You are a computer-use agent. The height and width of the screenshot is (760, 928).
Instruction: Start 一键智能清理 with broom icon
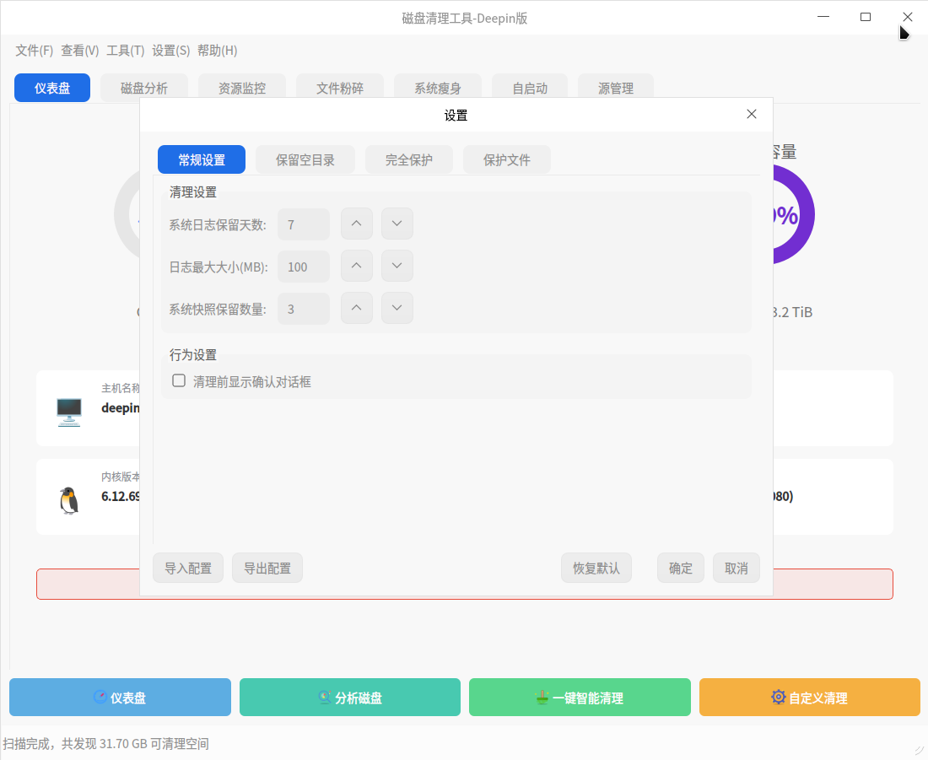(580, 698)
